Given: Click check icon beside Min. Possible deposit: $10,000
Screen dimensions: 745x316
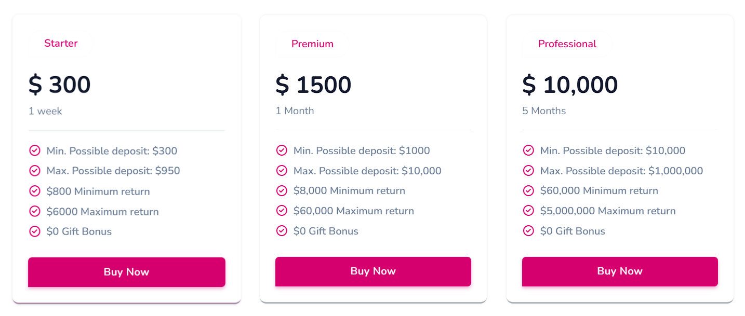Looking at the screenshot, I should point(528,150).
